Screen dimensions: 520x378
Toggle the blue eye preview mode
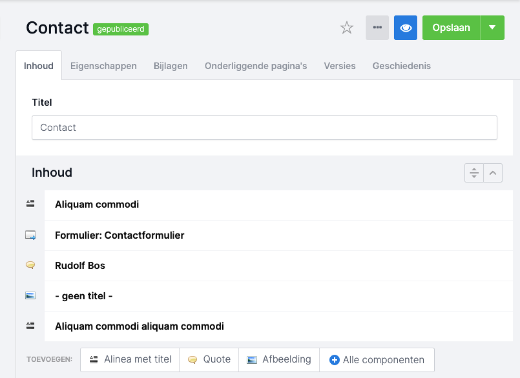click(405, 28)
